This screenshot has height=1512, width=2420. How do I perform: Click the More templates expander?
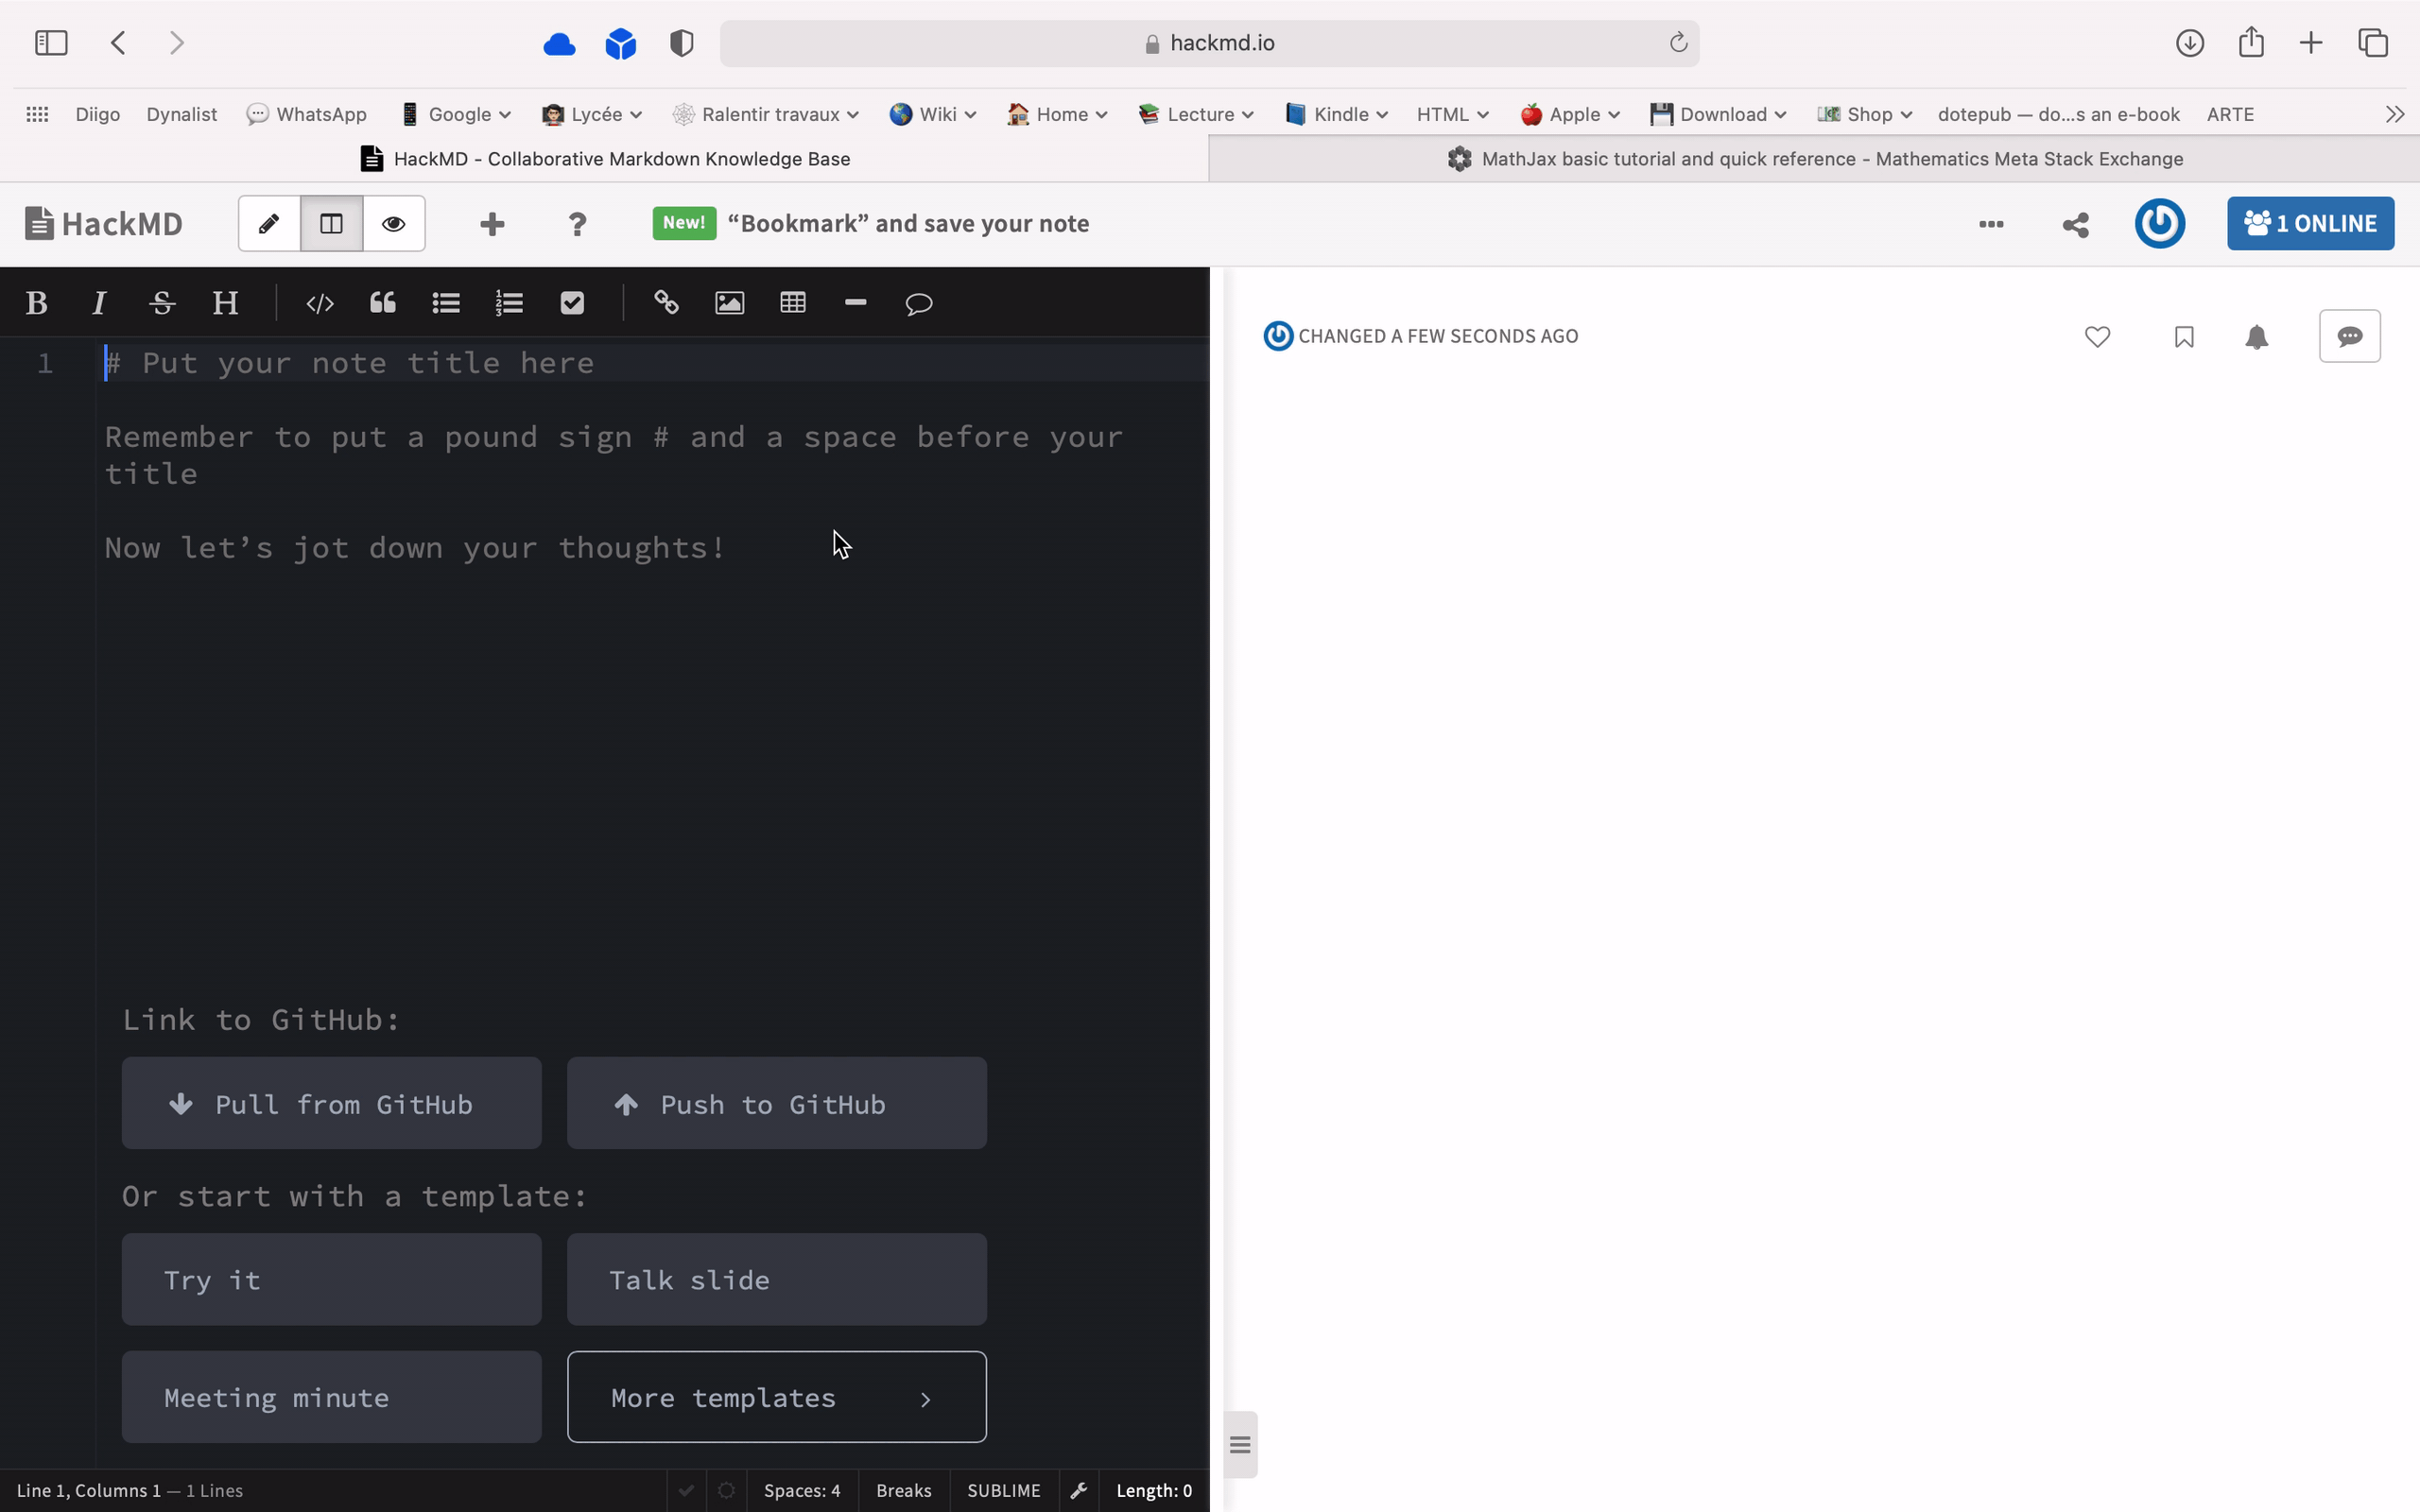point(777,1395)
